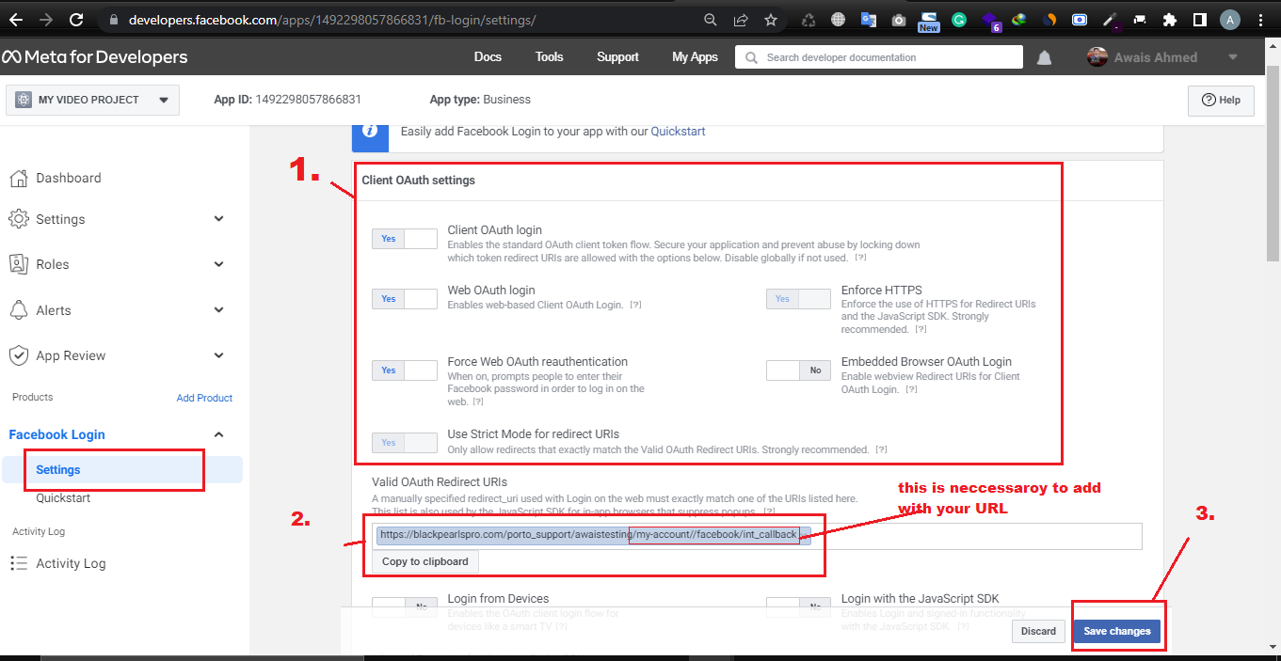The width and height of the screenshot is (1281, 661).
Task: Toggle the browser side panel icon
Action: tap(1200, 20)
